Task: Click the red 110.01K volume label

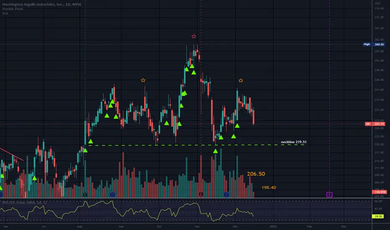Action: pyautogui.click(x=379, y=192)
